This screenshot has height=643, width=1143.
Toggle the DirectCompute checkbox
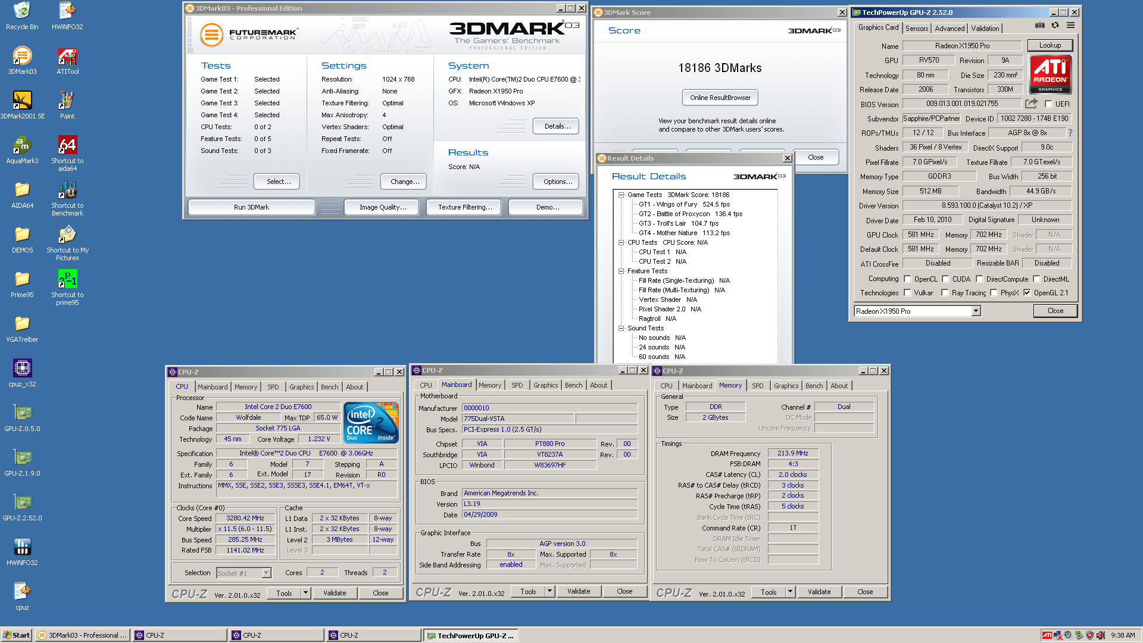979,279
